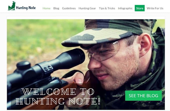The image size is (170, 111).
Task: View the Infographic page
Action: click(125, 8)
